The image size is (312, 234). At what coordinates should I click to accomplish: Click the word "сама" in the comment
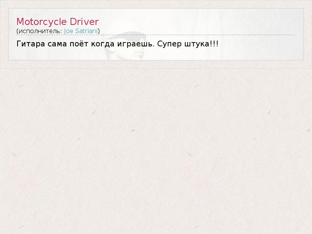pos(57,44)
